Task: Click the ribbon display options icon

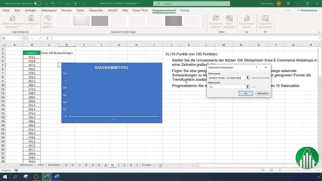Action: (288, 4)
